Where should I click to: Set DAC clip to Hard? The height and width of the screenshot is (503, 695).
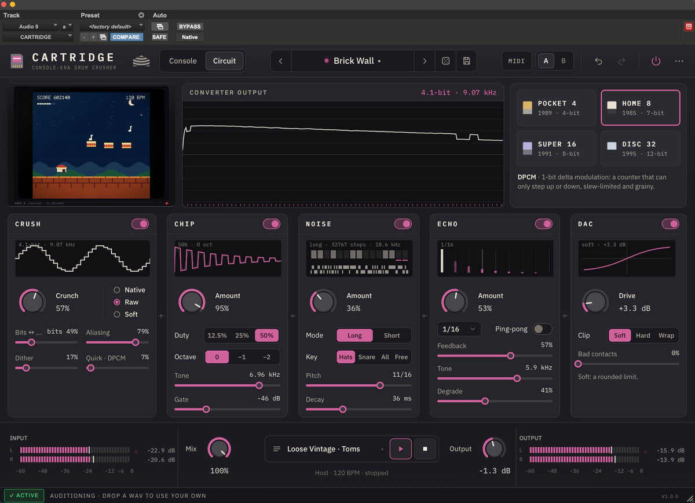[643, 336]
